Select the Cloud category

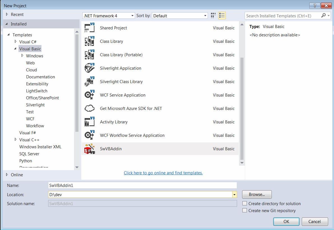(x=31, y=70)
